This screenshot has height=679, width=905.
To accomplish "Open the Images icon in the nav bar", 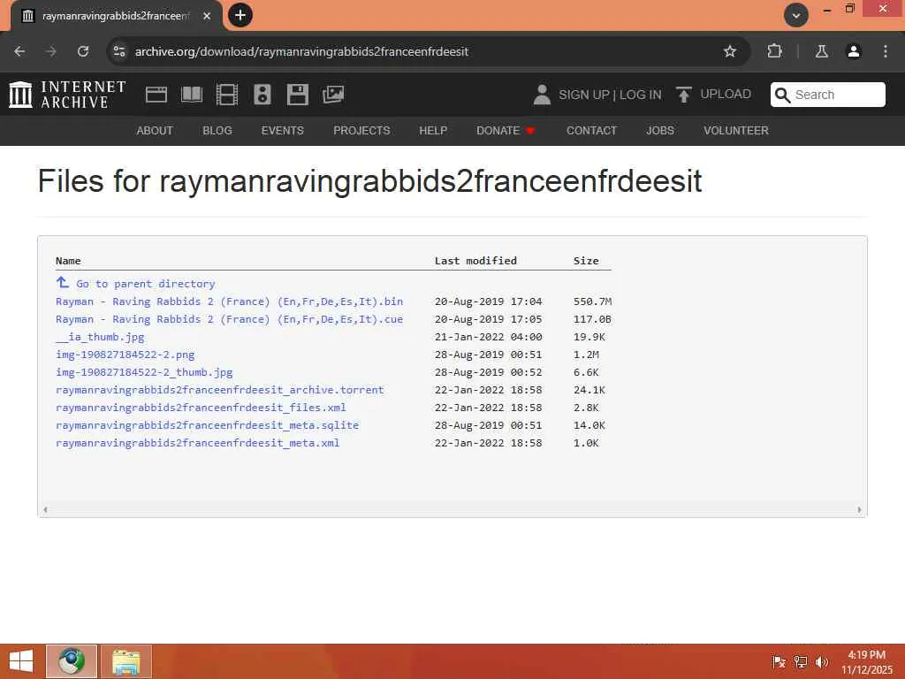I will 333,95.
